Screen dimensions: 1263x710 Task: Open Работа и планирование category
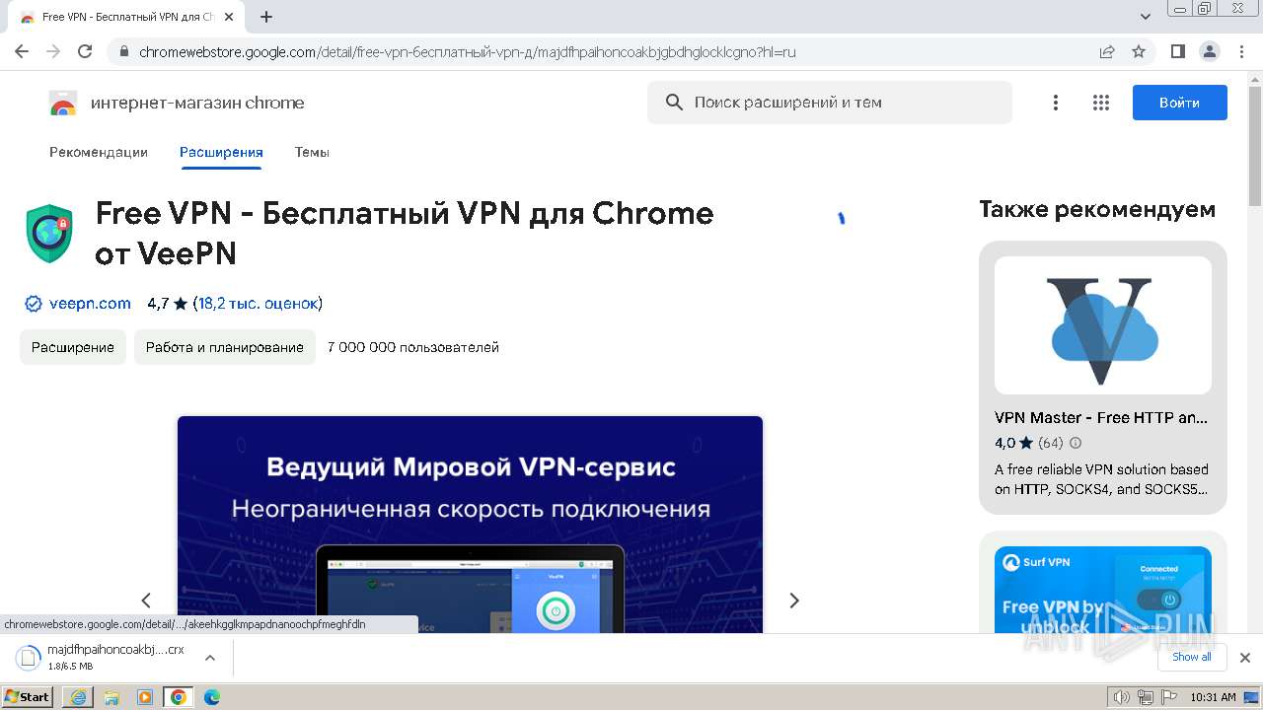tap(225, 347)
